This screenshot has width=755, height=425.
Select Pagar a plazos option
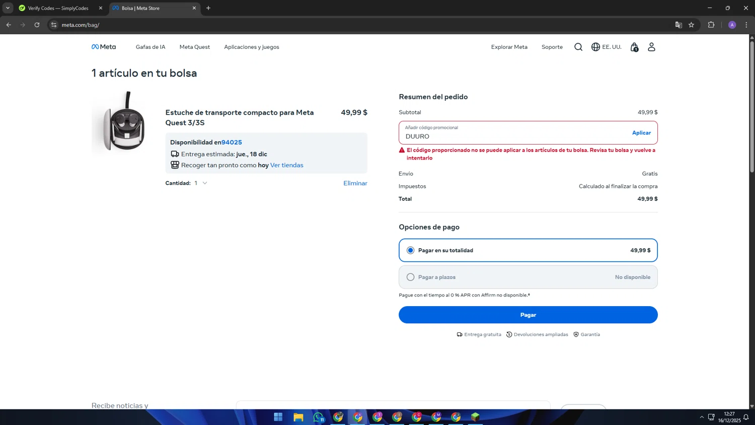[x=528, y=277]
